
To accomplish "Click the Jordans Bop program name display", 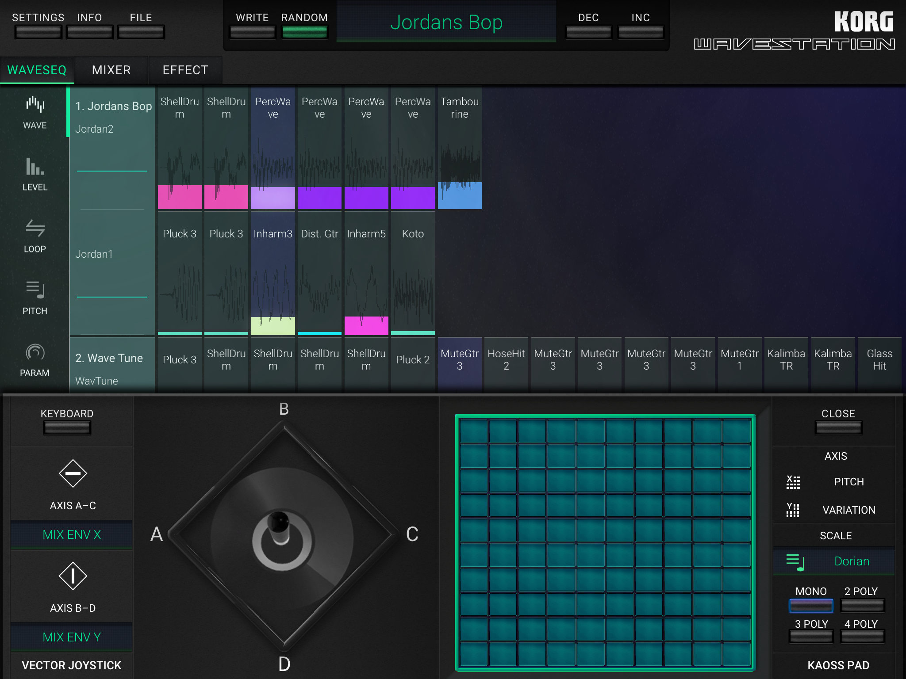I will point(446,22).
